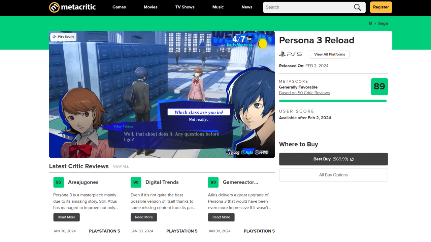Click Read More under Gamereactor review
The height and width of the screenshot is (242, 431).
pyautogui.click(x=221, y=217)
